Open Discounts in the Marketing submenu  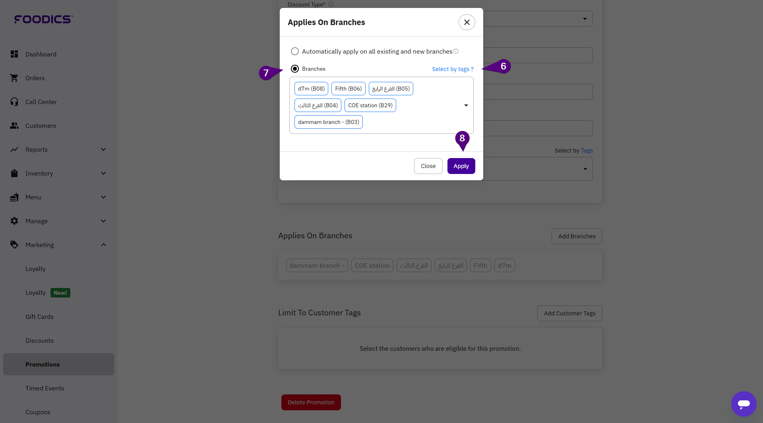click(x=39, y=340)
